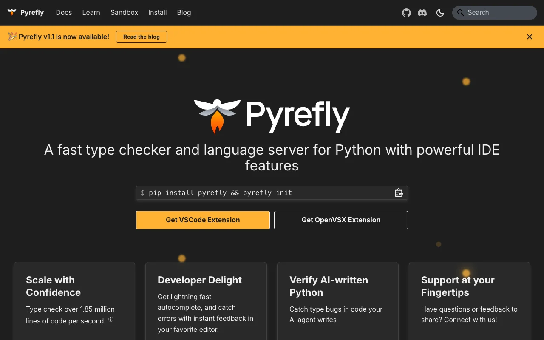Toggle dark mode with moon icon
This screenshot has height=340, width=544.
(440, 13)
